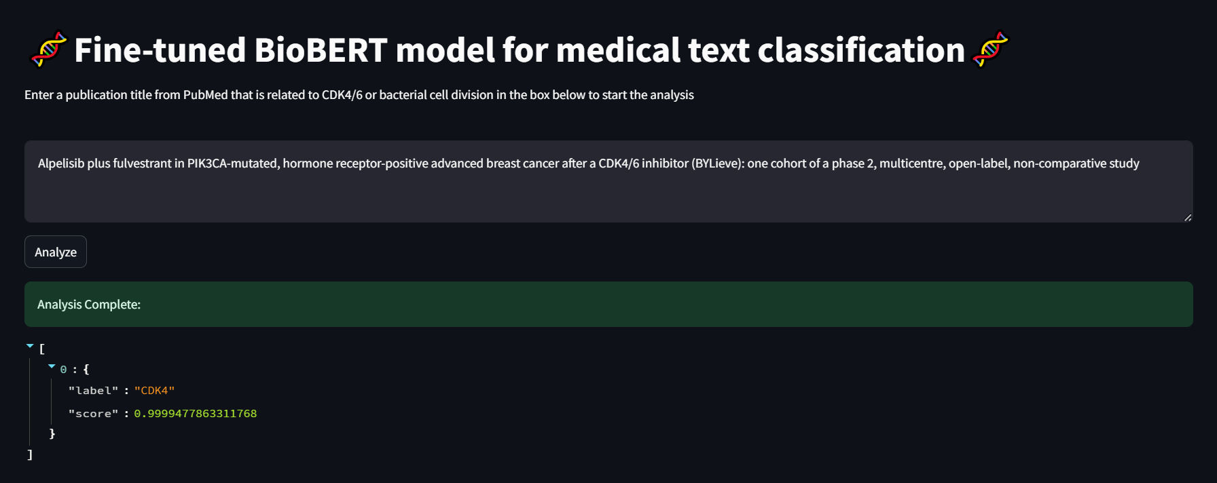Screen dimensions: 1217x483
Task: Click the PubMed instruction text line
Action: coord(359,95)
